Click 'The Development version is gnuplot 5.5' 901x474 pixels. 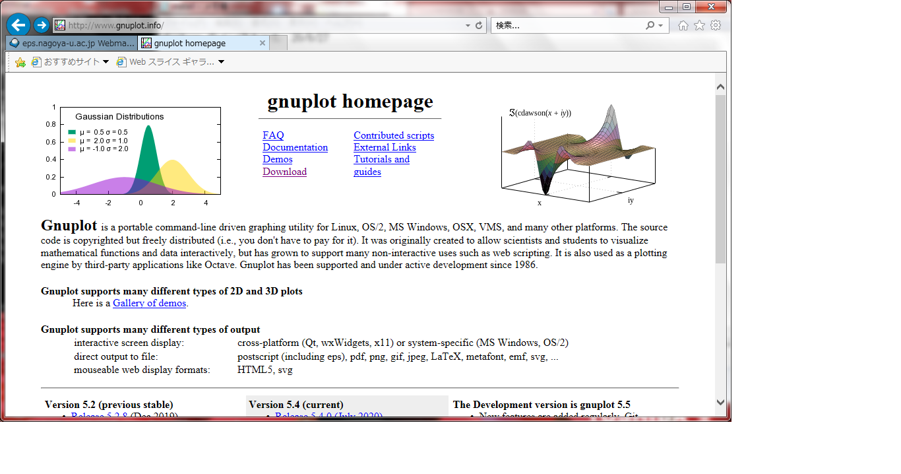coord(542,405)
